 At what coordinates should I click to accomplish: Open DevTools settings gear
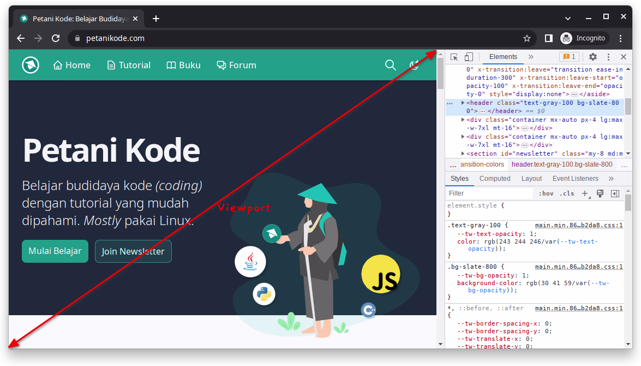pyautogui.click(x=592, y=56)
